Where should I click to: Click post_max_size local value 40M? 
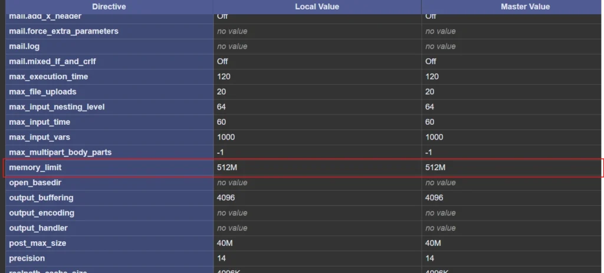tap(225, 243)
